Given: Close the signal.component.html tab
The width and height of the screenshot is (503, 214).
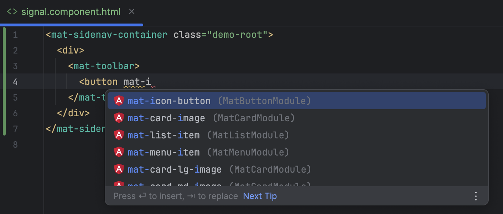Looking at the screenshot, I should [131, 11].
